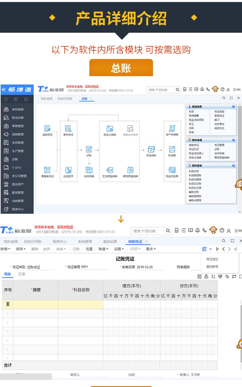
Task: Open 科目总账 report link
Action: point(194,171)
